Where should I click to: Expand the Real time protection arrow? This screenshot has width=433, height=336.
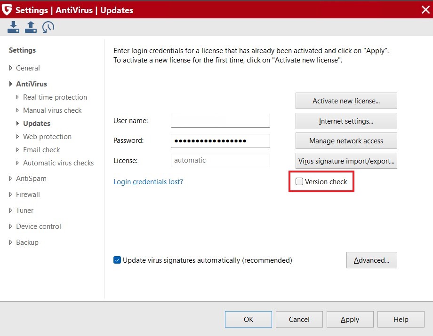click(17, 97)
